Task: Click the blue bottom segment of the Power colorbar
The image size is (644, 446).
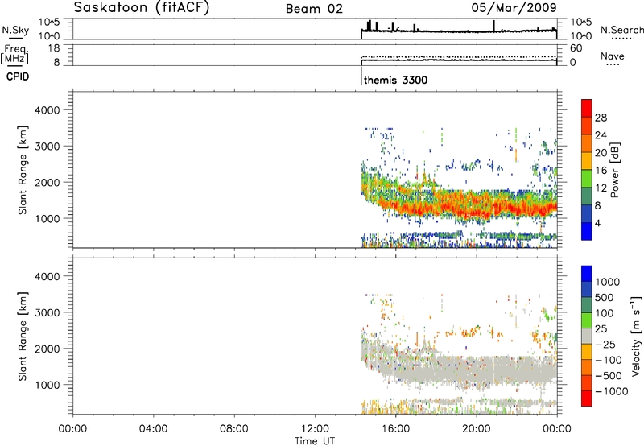Action: coord(587,231)
